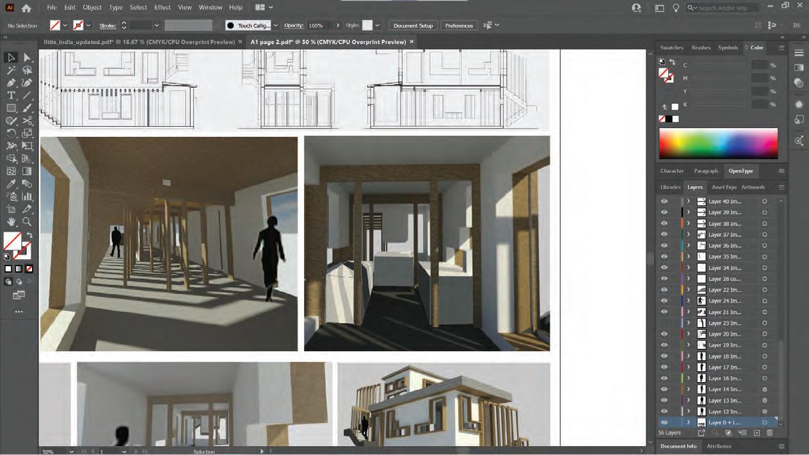Image resolution: width=809 pixels, height=455 pixels.
Task: Switch to the Artboards panel tab
Action: coord(753,187)
